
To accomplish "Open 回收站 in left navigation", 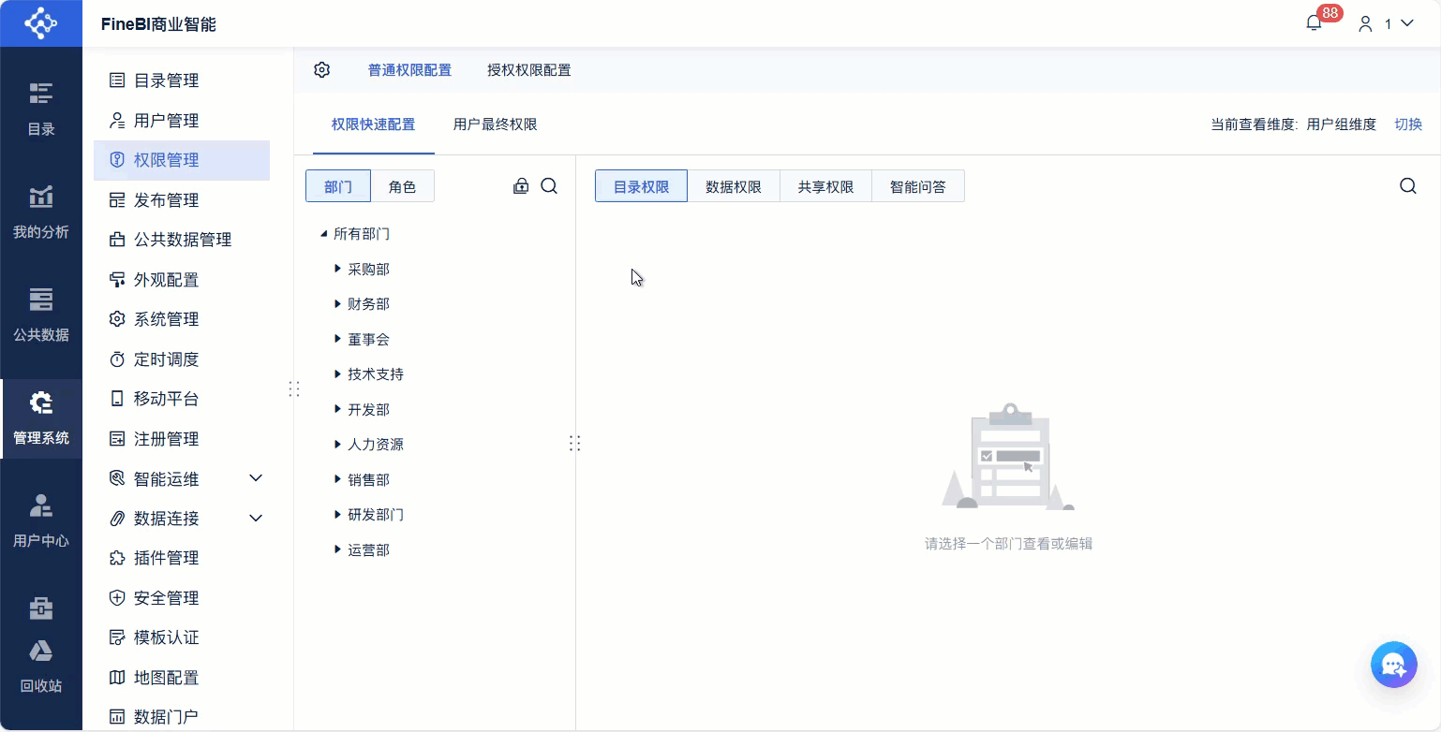I will [x=41, y=666].
